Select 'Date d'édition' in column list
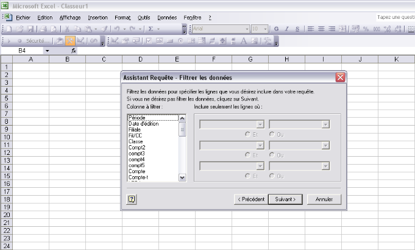415x250 pixels. tap(143, 124)
